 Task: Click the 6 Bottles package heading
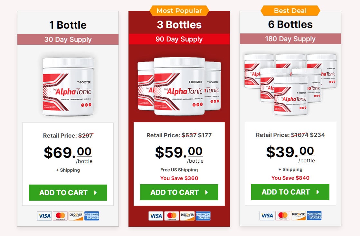point(290,24)
